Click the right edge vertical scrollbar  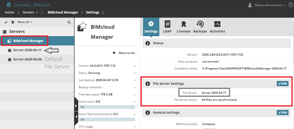[x=293, y=43]
